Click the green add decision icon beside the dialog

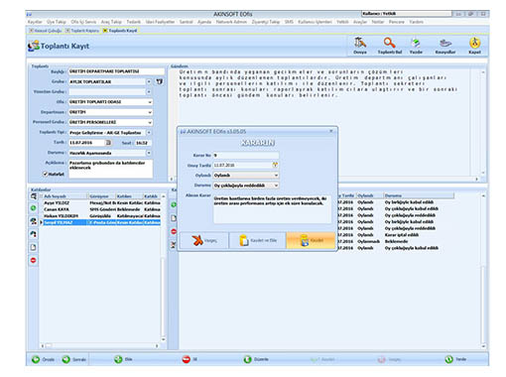click(x=174, y=205)
